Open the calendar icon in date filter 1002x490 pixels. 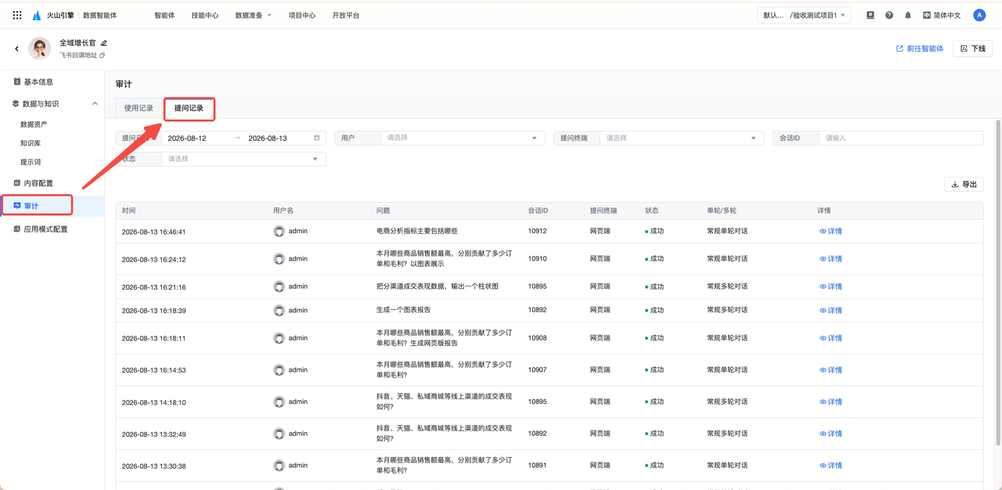[317, 138]
